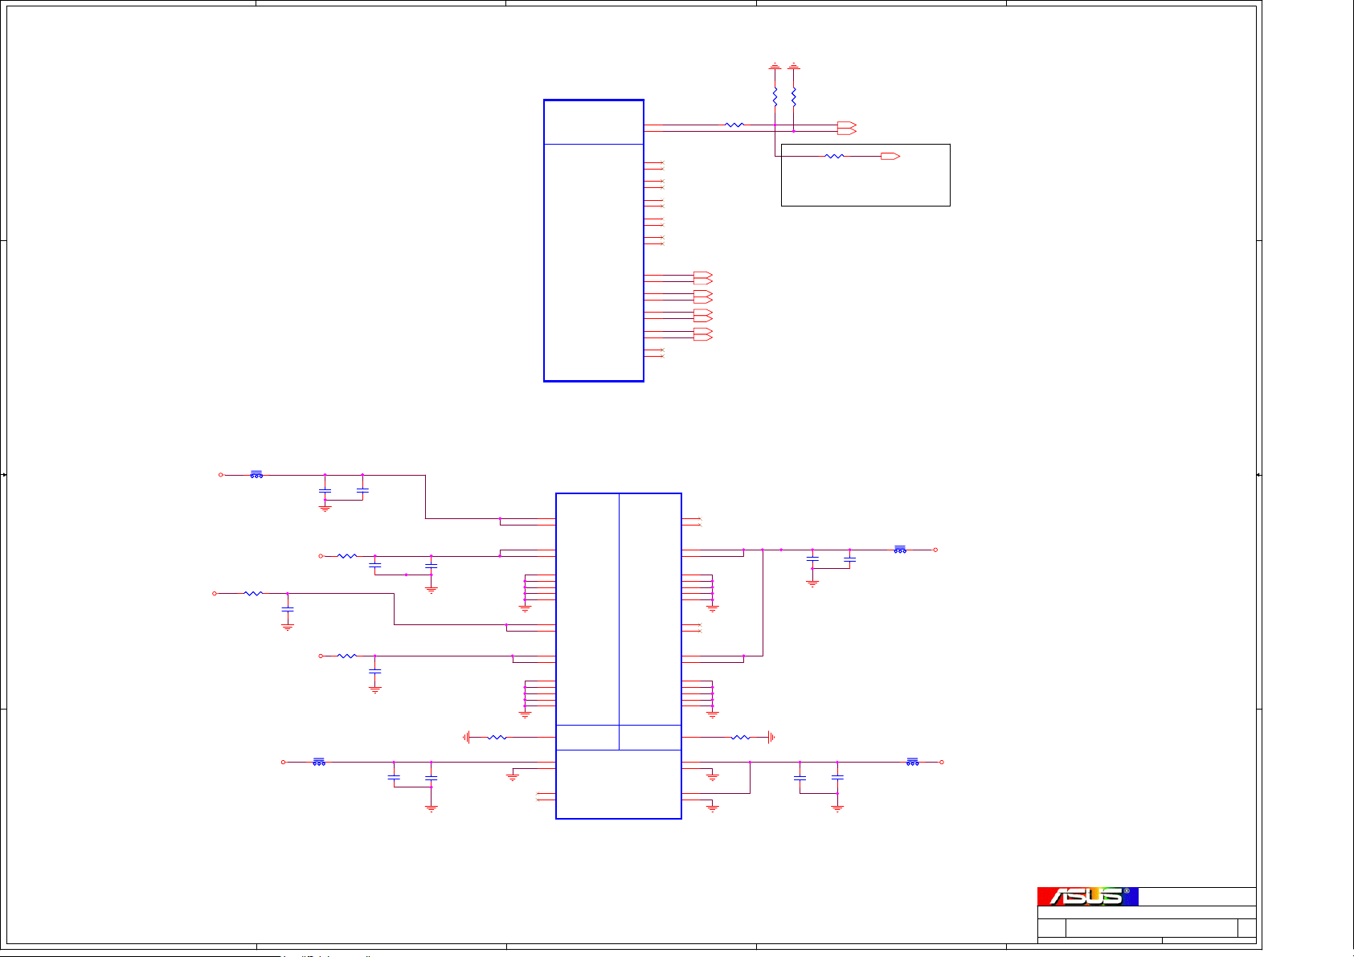
Task: Select the ferrite bead at top-left of lower circuit
Action: pos(256,475)
